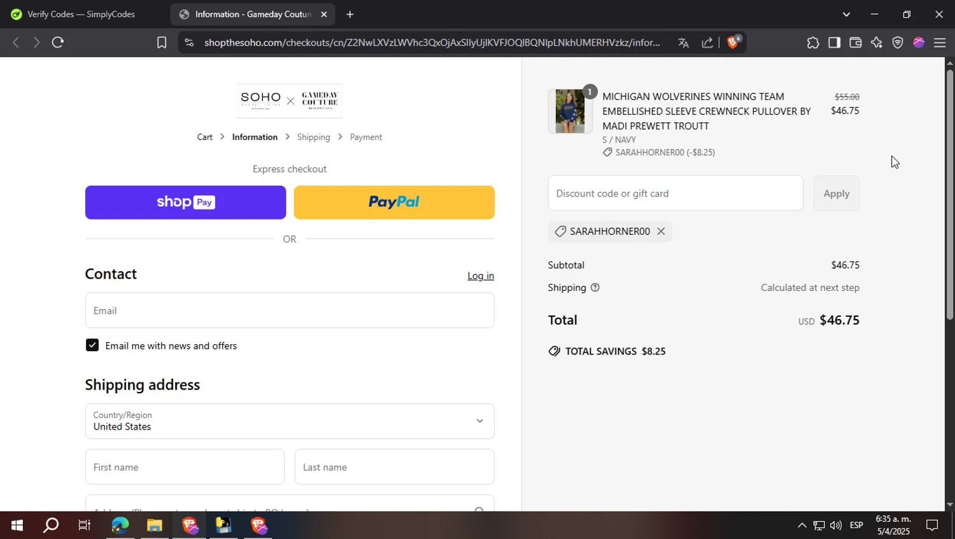Click the TOTAL SAVINGS tag icon
The width and height of the screenshot is (955, 539).
555,351
